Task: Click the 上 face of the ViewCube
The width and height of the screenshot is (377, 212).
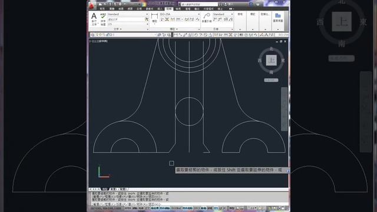Action: coord(271,60)
